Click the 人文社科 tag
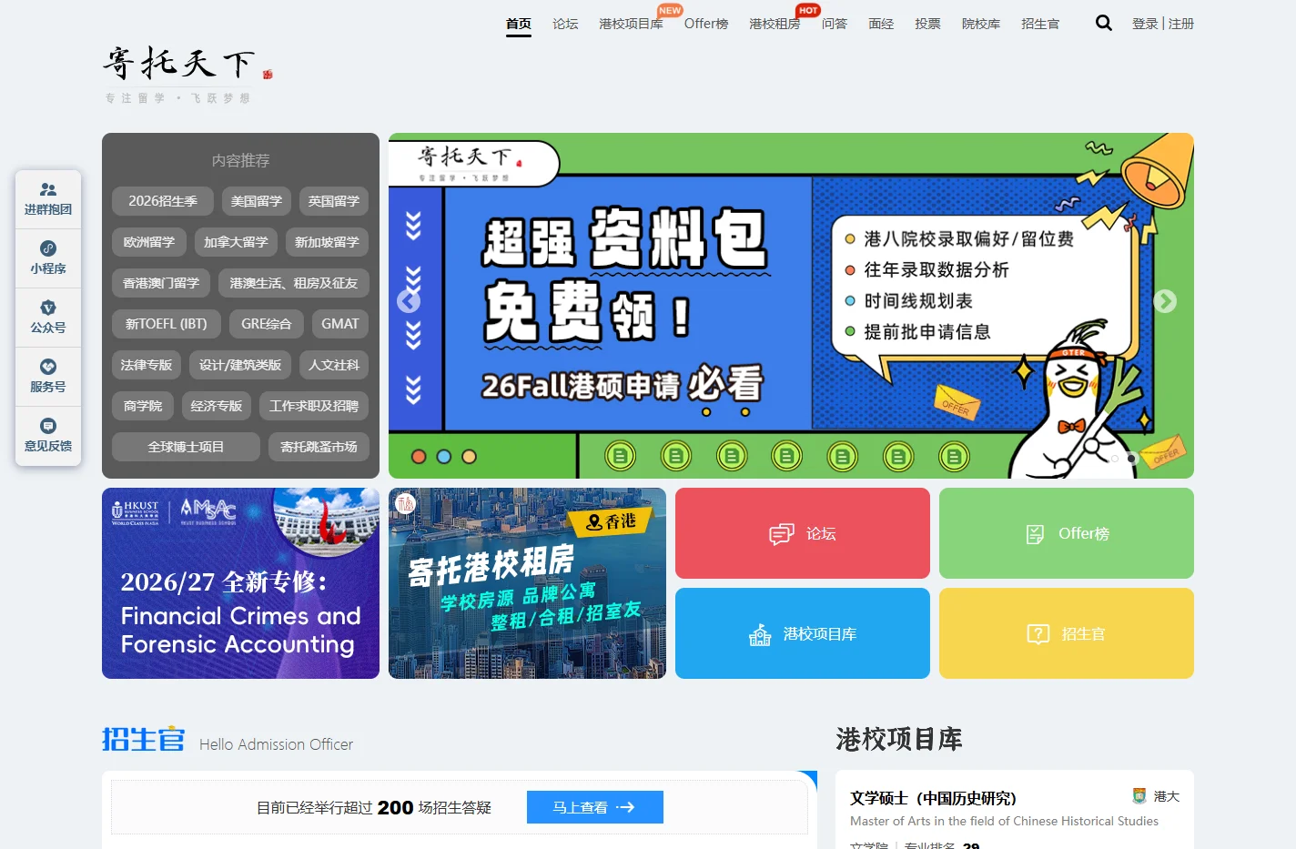Viewport: 1296px width, 849px height. coord(334,365)
